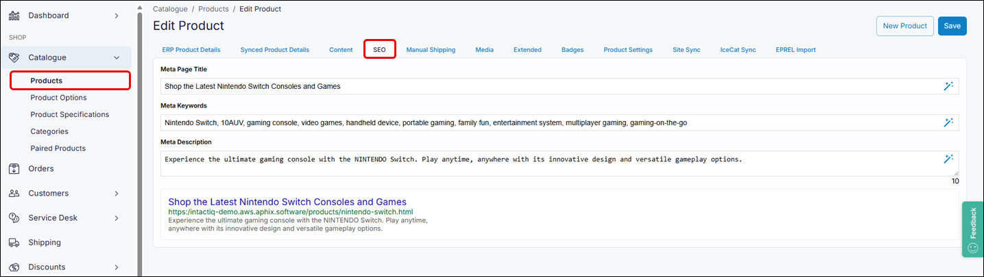The width and height of the screenshot is (984, 277).
Task: Open Categories in sidebar
Action: click(x=49, y=131)
